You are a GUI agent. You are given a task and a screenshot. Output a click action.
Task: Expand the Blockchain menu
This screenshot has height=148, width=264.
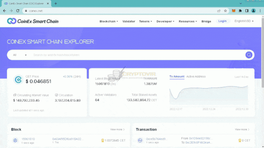coord(109,21)
